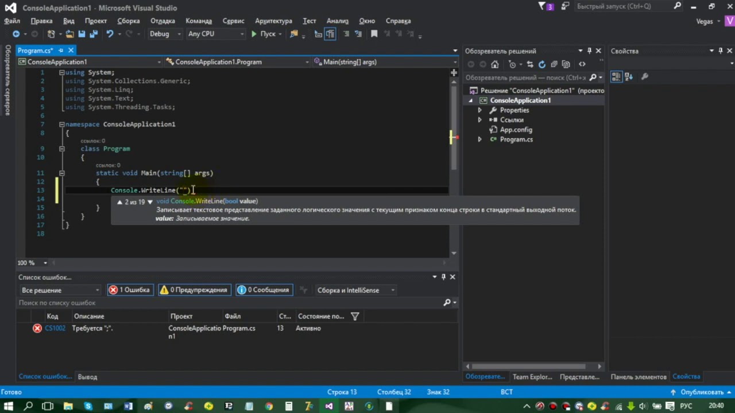This screenshot has width=735, height=413.
Task: Click the Open File folder icon
Action: click(x=70, y=34)
